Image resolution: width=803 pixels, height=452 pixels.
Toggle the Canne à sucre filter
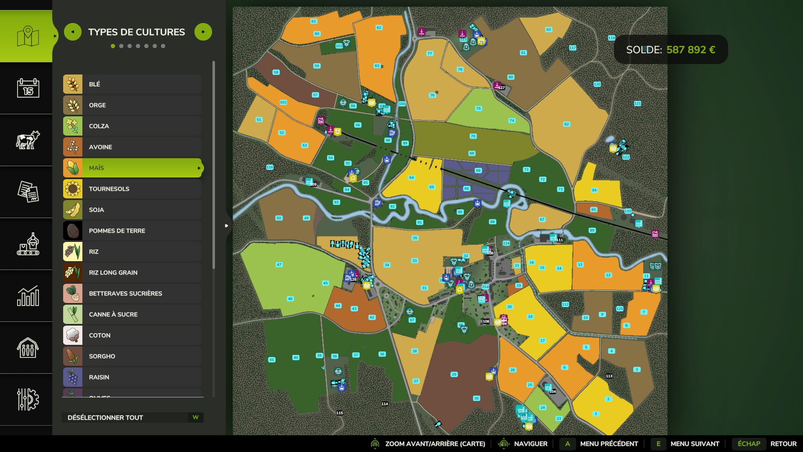pyautogui.click(x=132, y=314)
